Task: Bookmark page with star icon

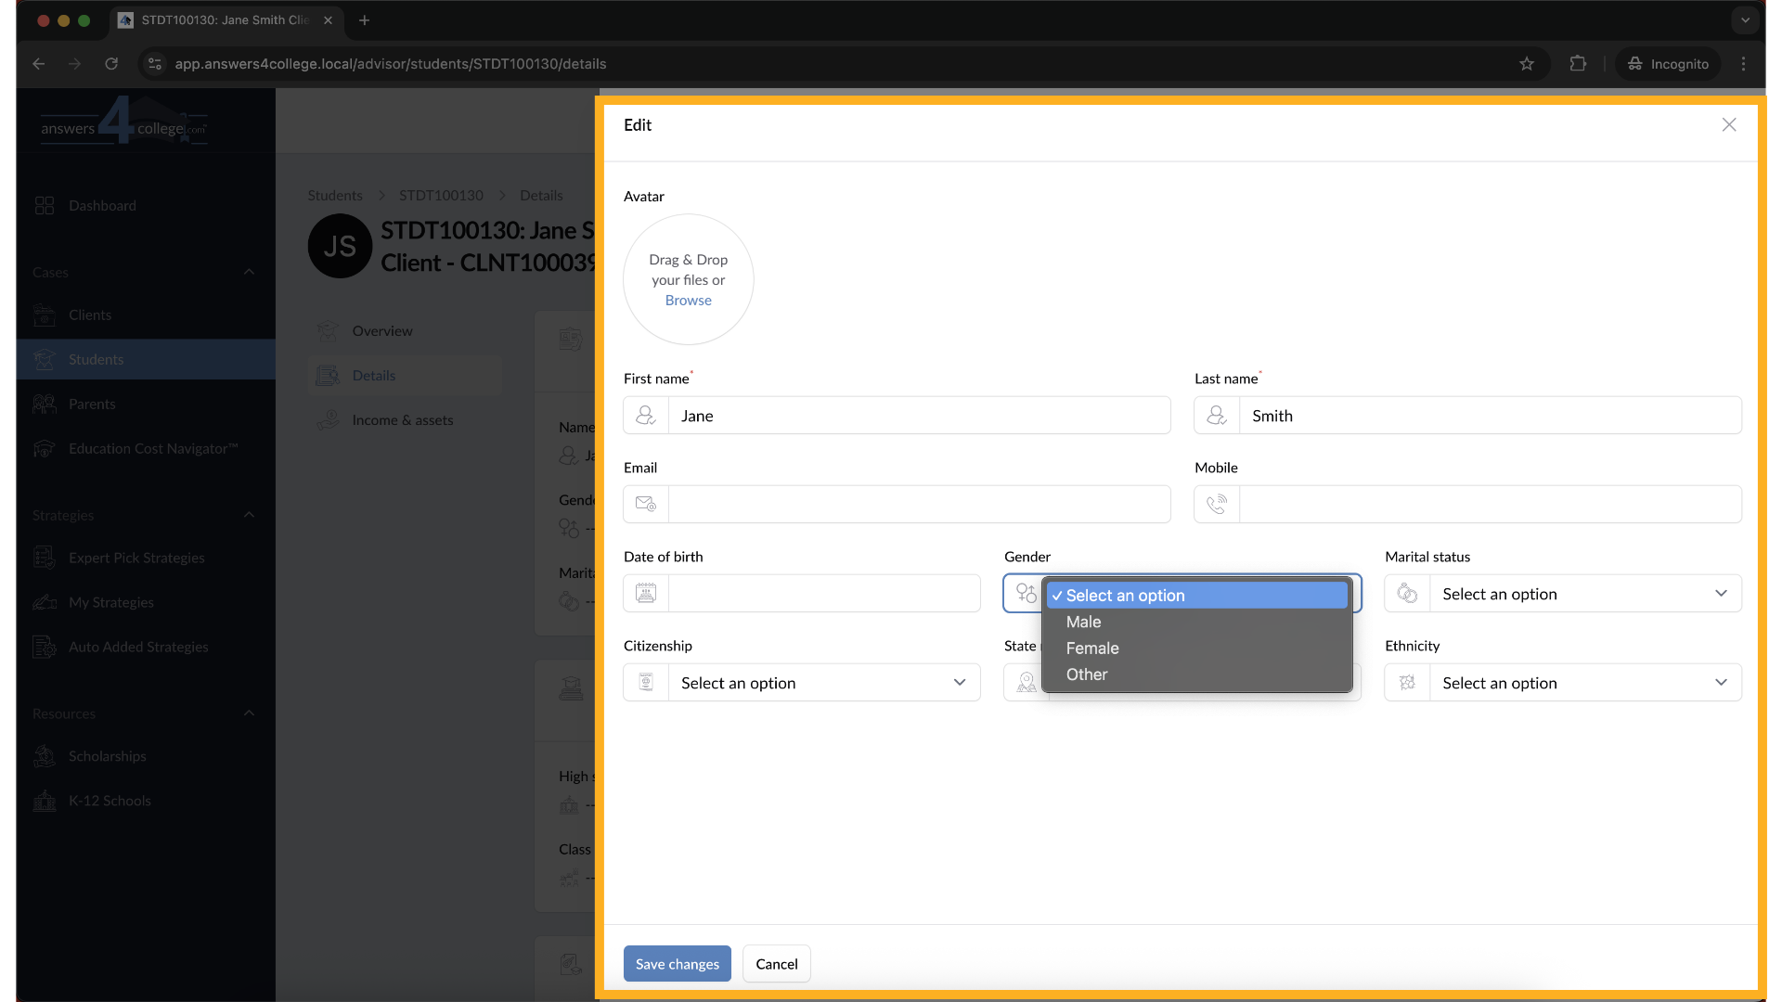Action: tap(1527, 64)
